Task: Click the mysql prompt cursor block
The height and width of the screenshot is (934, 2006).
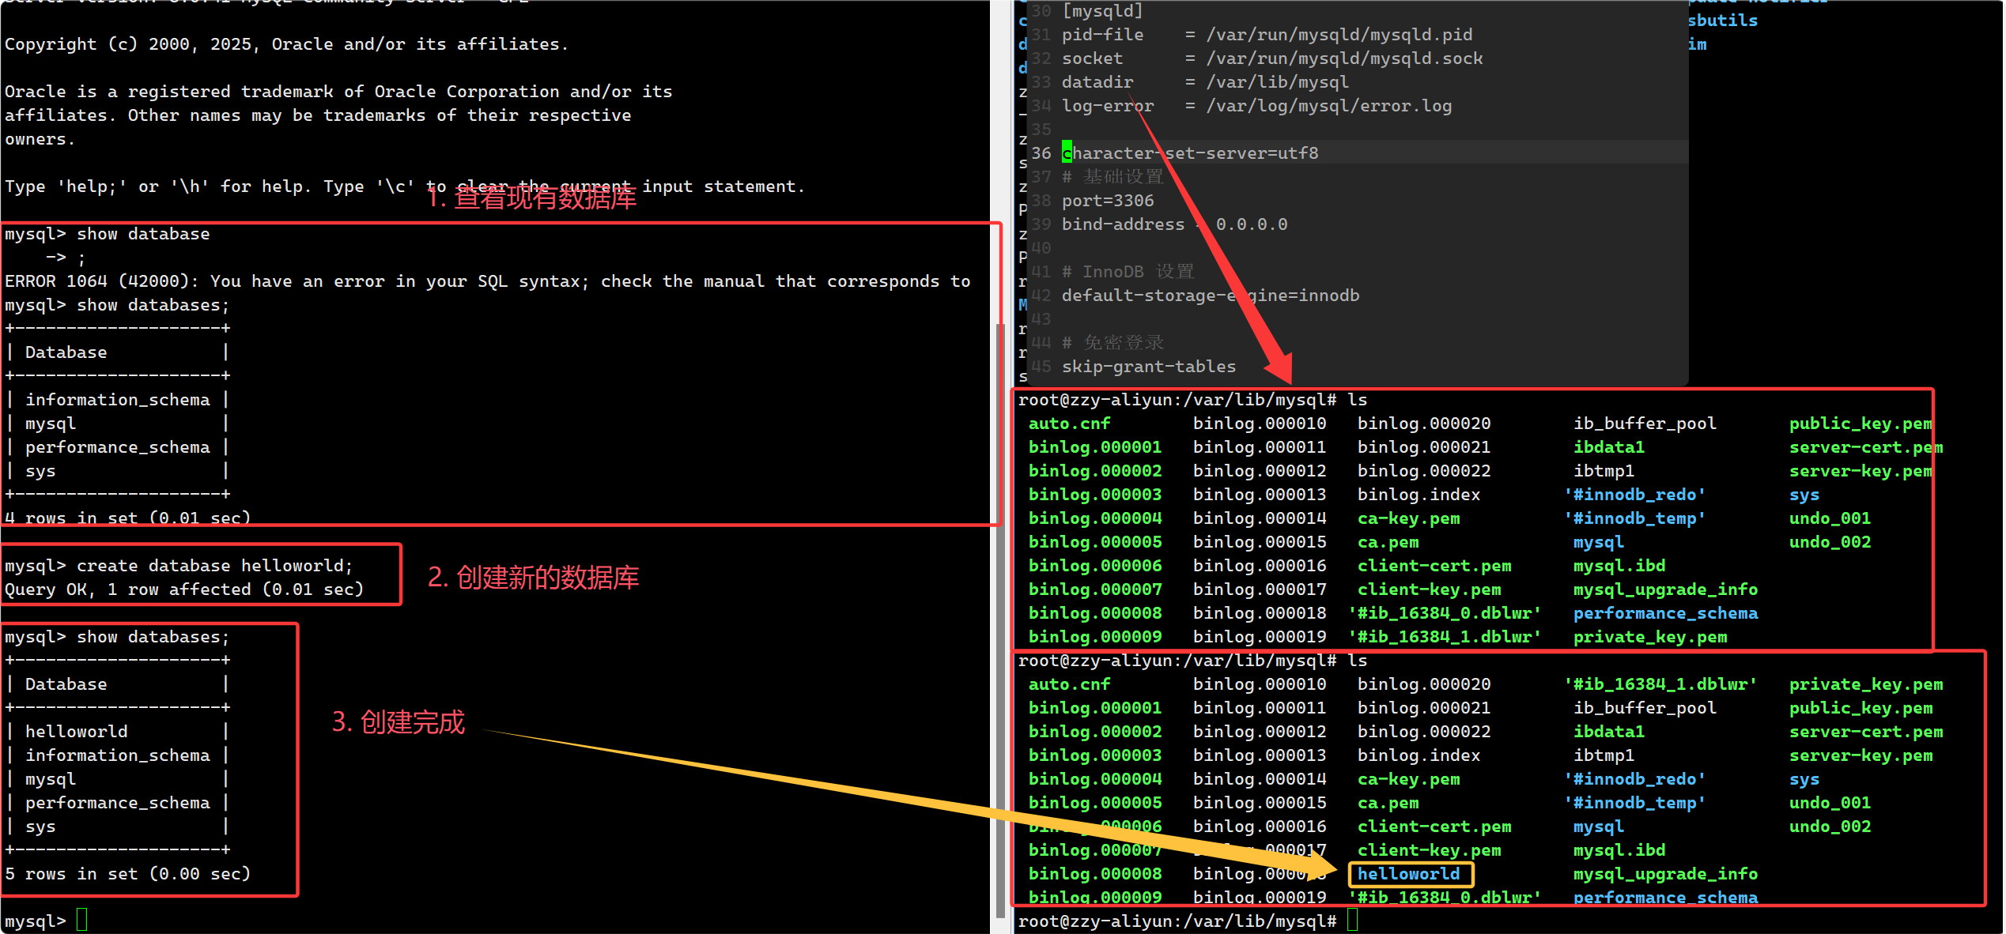Action: pyautogui.click(x=81, y=921)
